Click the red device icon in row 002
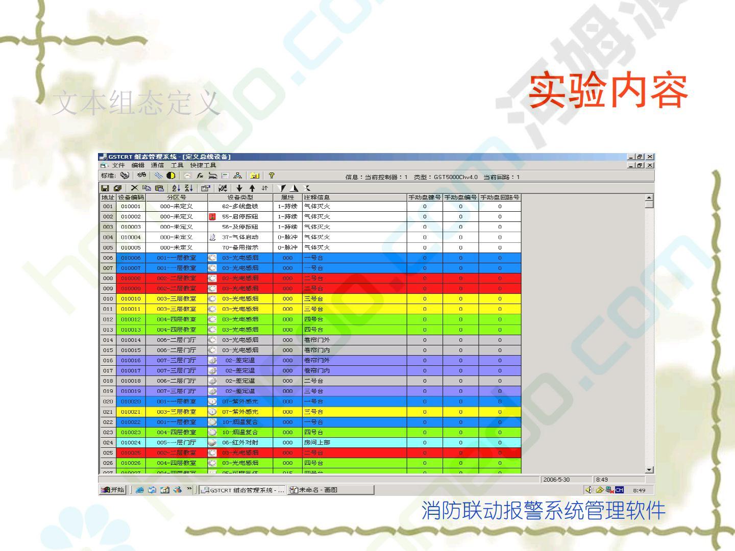735x551 pixels. click(212, 217)
